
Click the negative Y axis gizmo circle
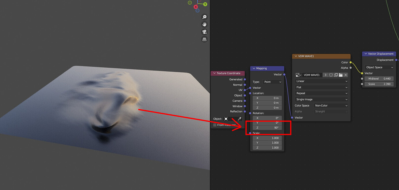[x=190, y=3]
